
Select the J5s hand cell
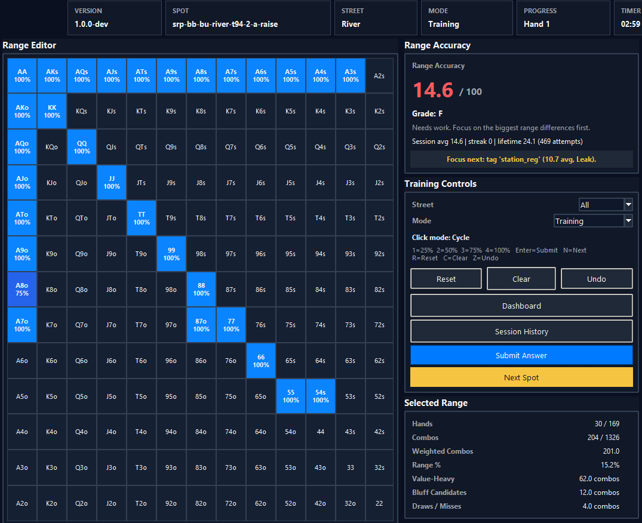291,183
